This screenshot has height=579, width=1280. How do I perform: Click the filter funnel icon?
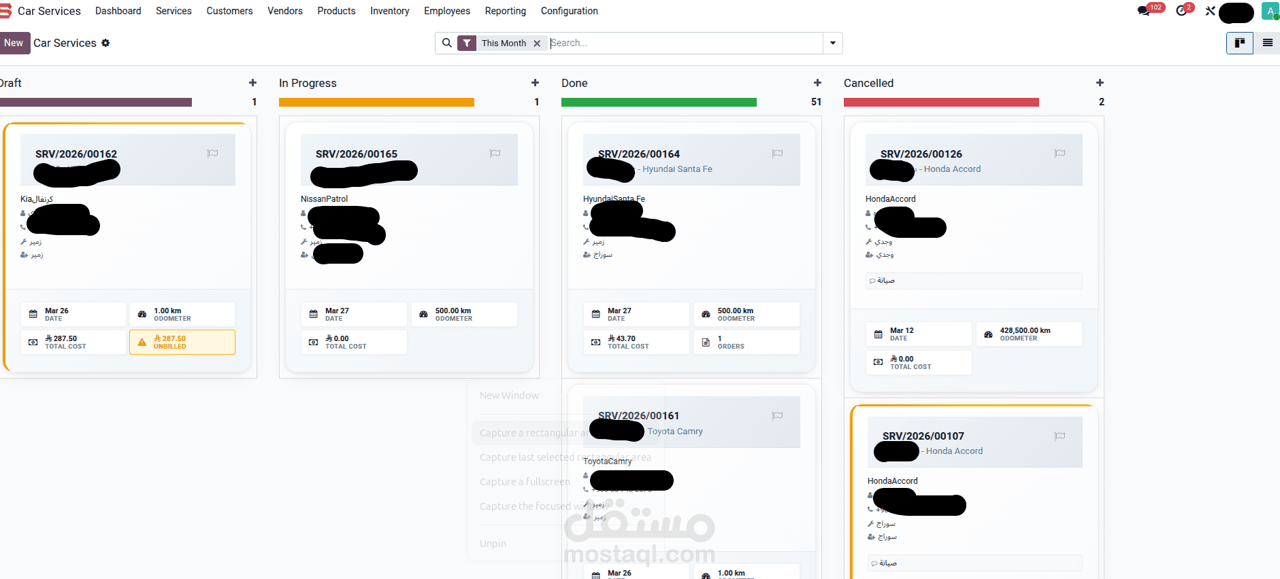point(467,43)
